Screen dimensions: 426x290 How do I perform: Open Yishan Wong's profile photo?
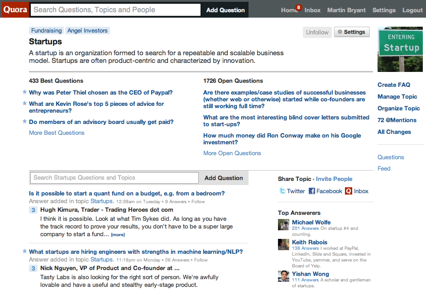pos(283,276)
